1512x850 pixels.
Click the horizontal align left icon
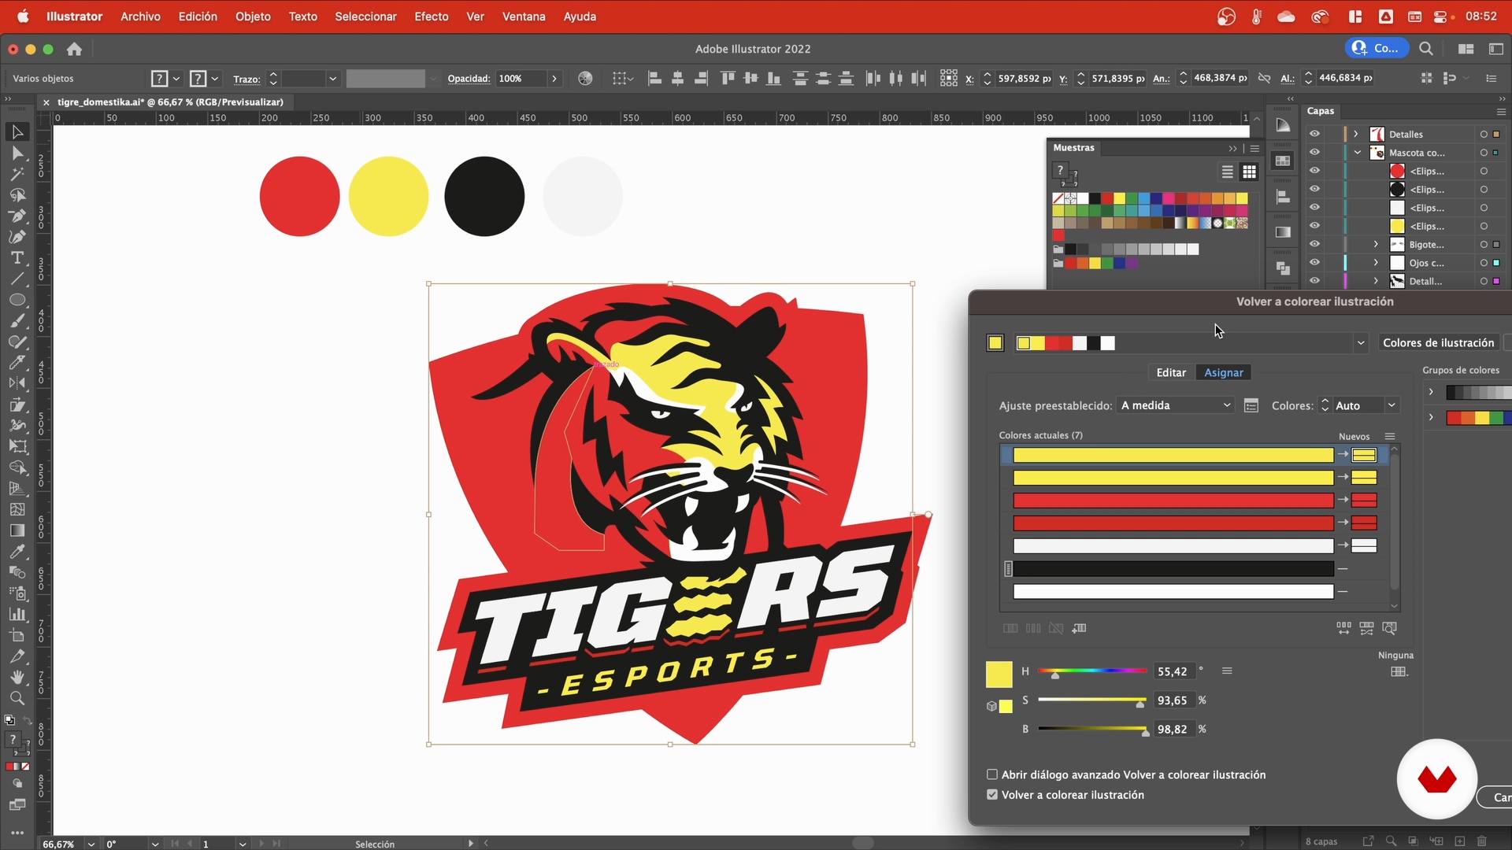(x=654, y=78)
